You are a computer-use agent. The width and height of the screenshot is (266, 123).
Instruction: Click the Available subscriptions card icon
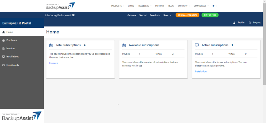[124, 45]
